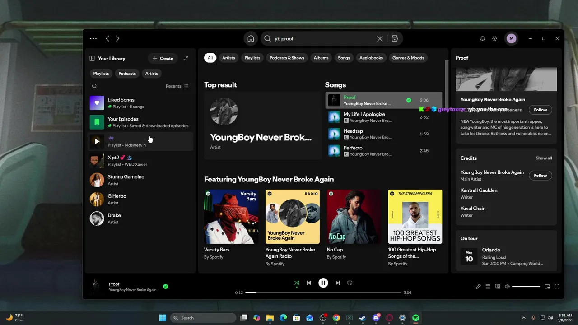Open Stunna Gambino artist in library

140,180
